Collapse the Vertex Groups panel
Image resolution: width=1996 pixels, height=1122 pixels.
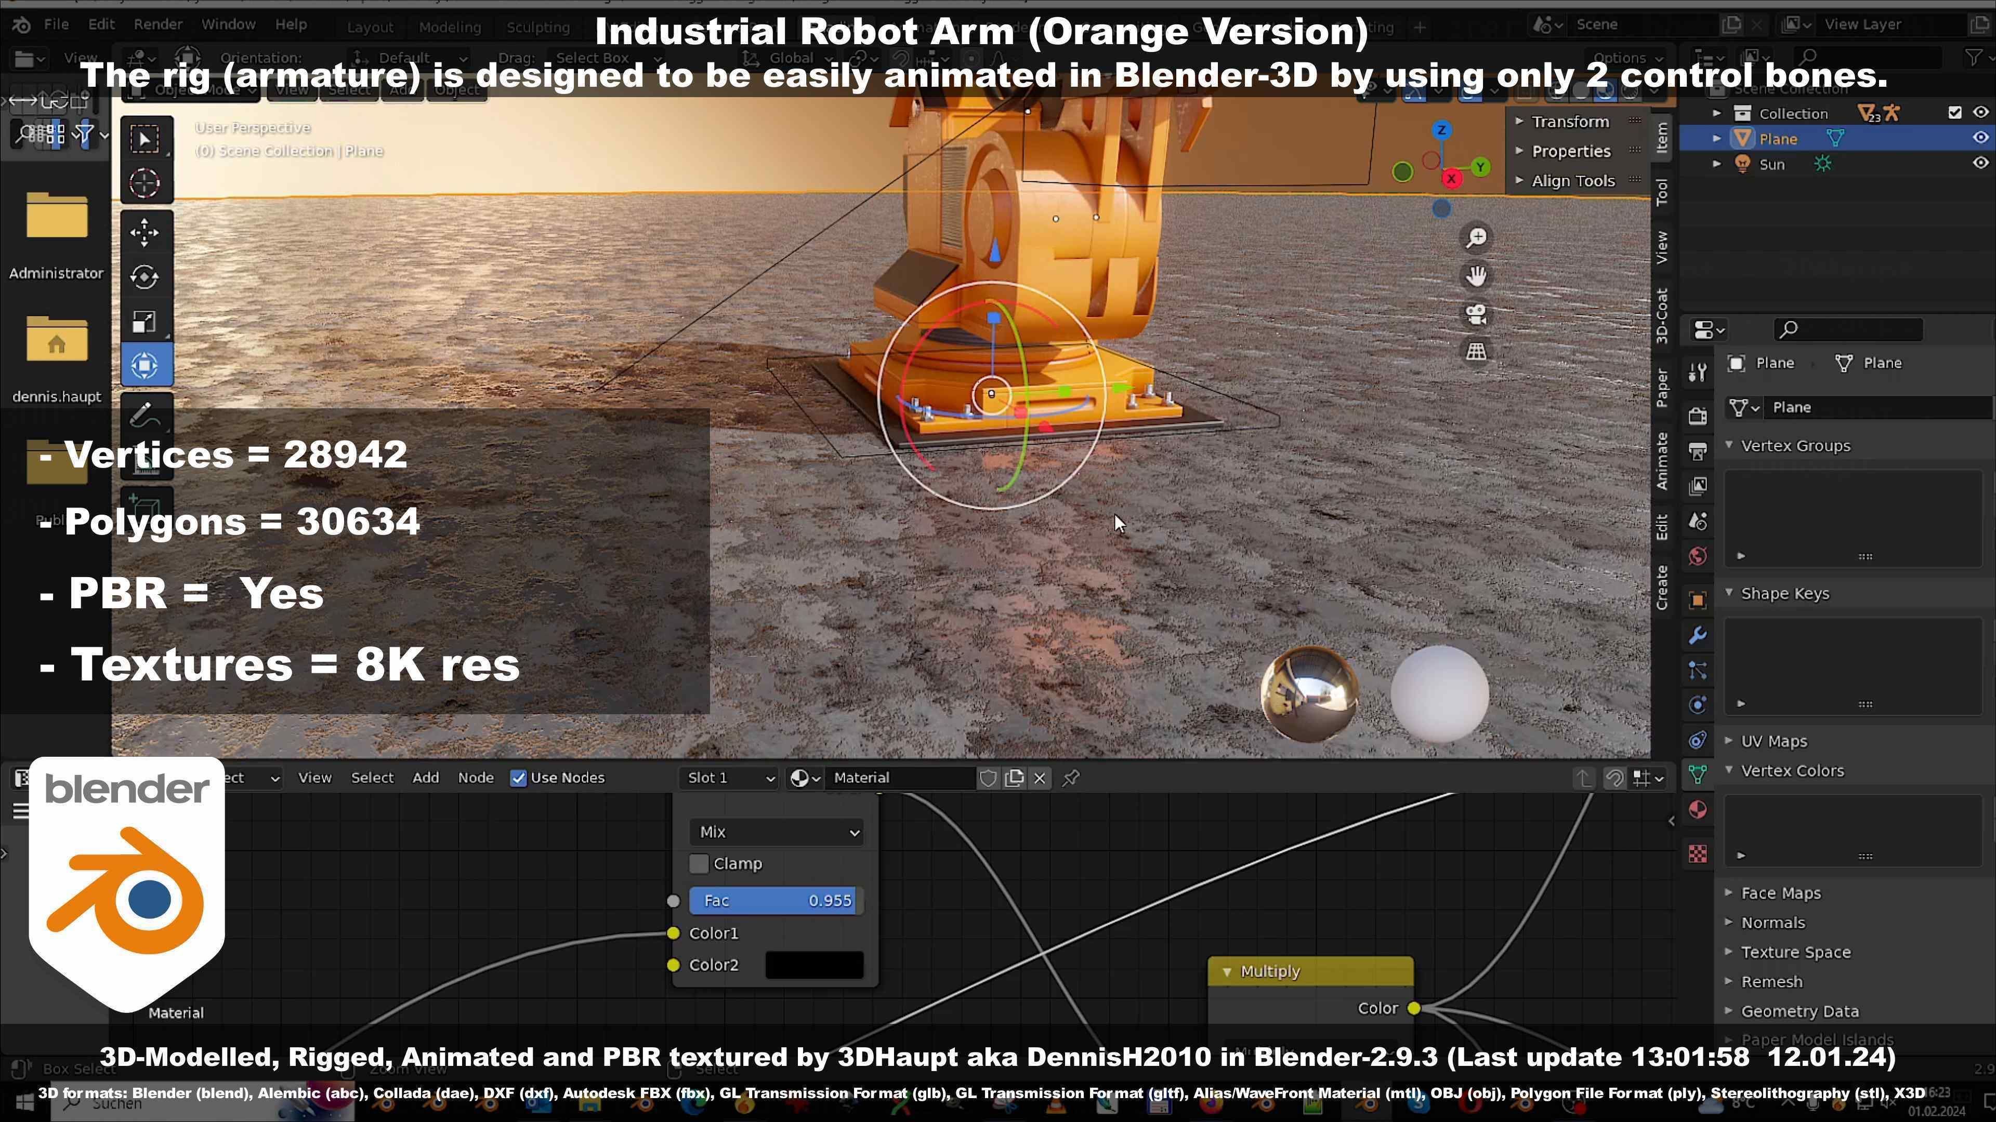tap(1729, 445)
